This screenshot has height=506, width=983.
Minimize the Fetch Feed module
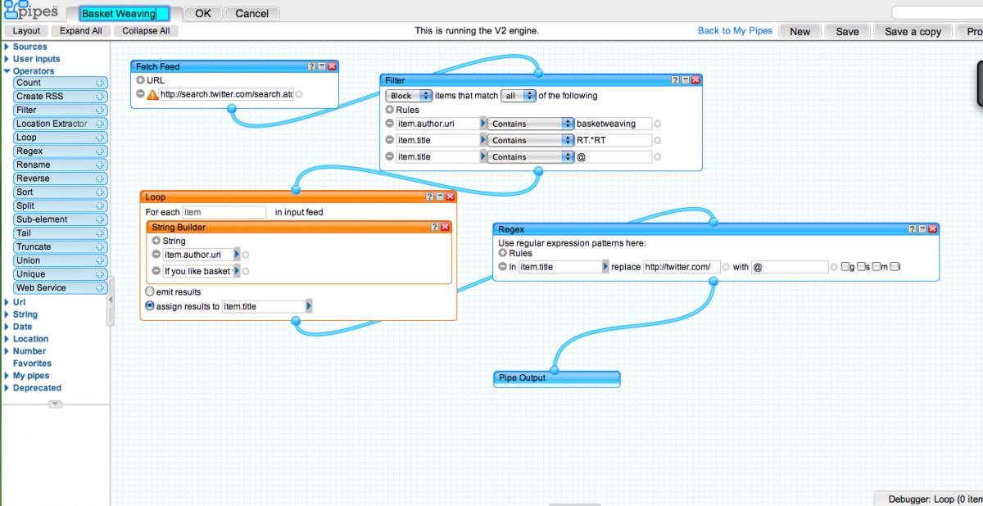coord(322,66)
